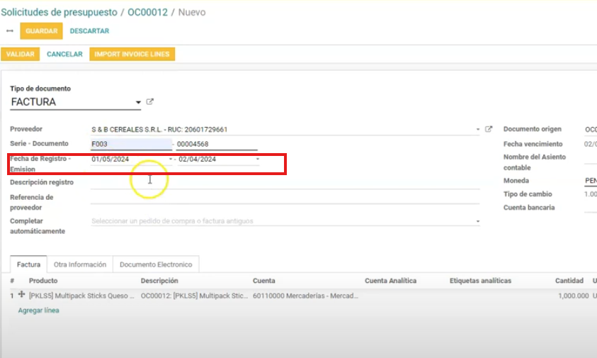Open external link beside Tipo de documento

coord(149,102)
